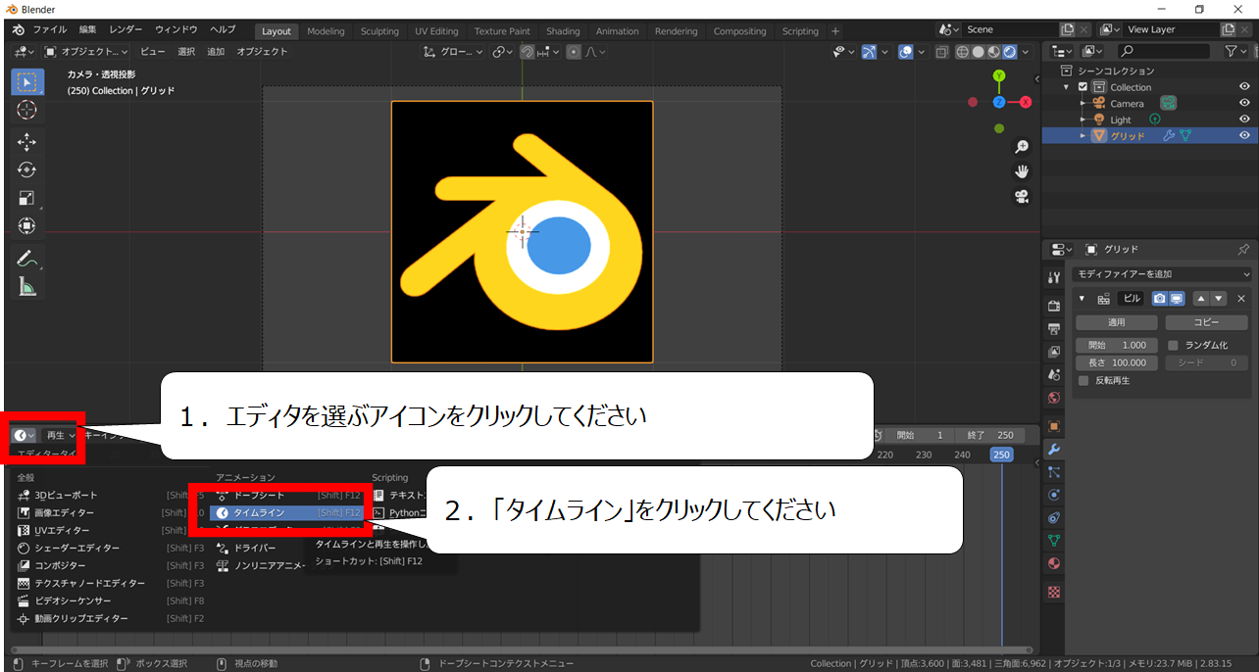
Task: Hide Camera with its eye icon
Action: pyautogui.click(x=1244, y=103)
